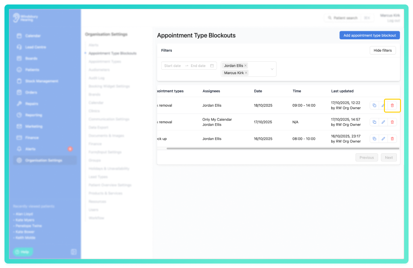Click the horizontal table scrollbar

pyautogui.click(x=283, y=148)
